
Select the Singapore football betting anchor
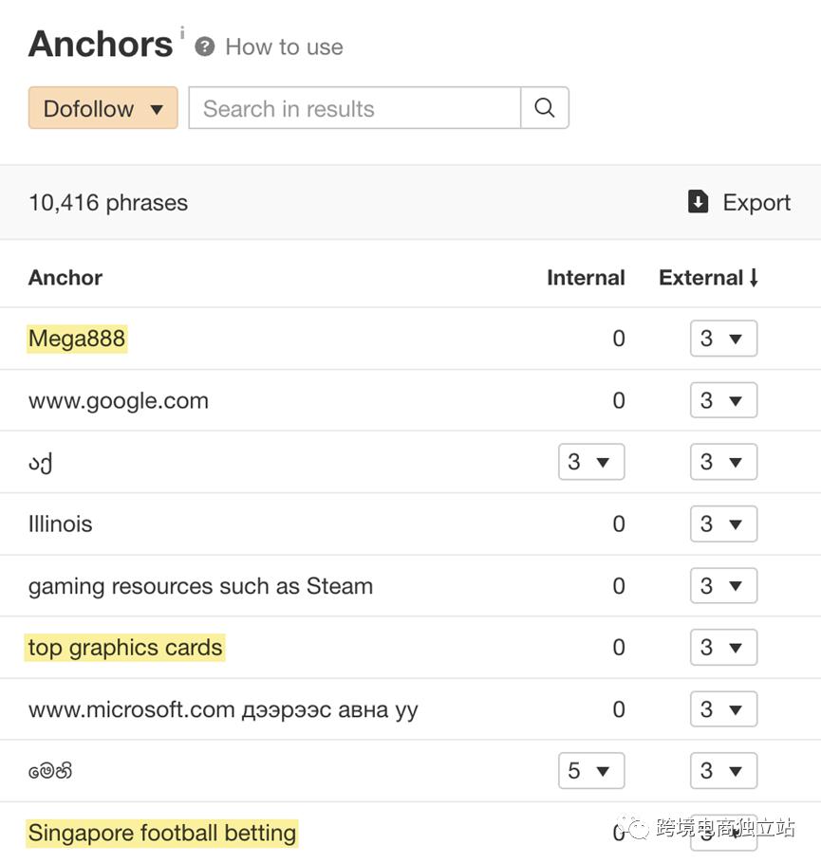[162, 834]
